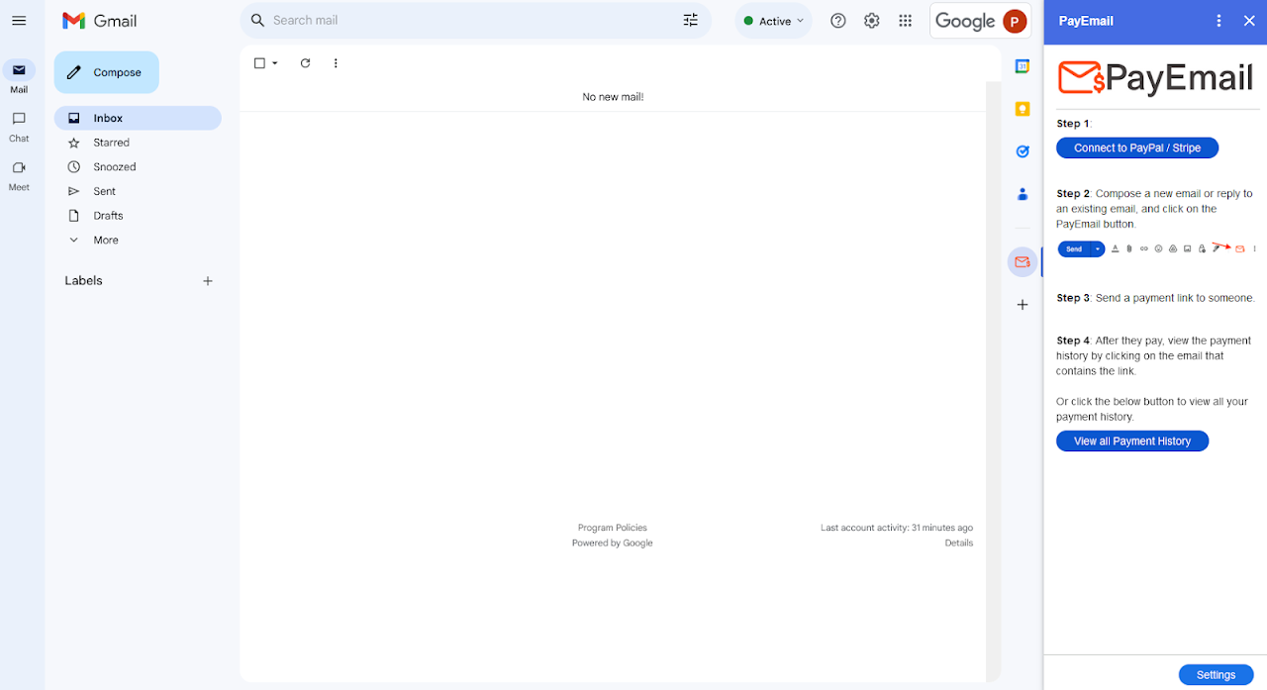Open Google Tasks side panel icon

click(x=1023, y=151)
